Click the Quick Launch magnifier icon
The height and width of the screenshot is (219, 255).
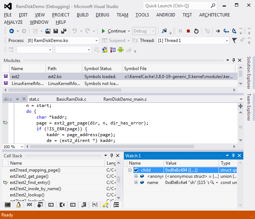[x=213, y=6]
